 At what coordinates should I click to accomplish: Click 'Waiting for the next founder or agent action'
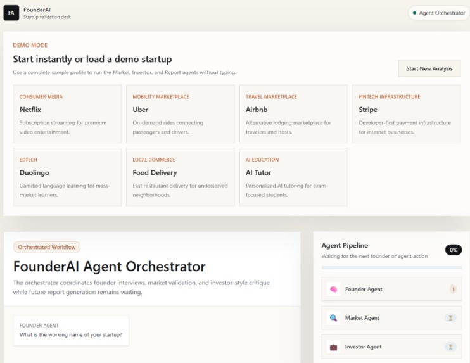point(375,256)
